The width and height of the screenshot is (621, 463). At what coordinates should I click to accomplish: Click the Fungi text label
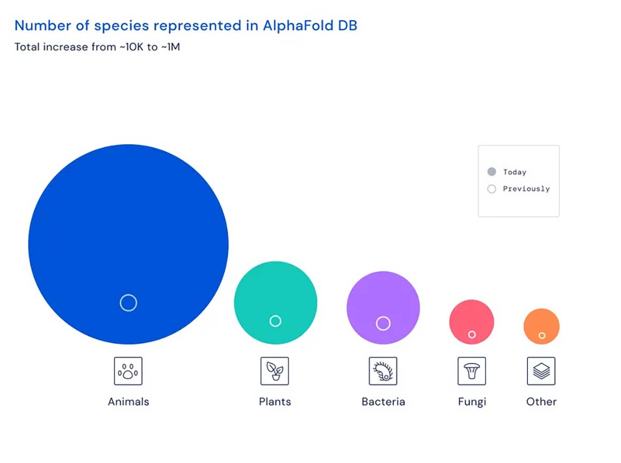(x=472, y=402)
